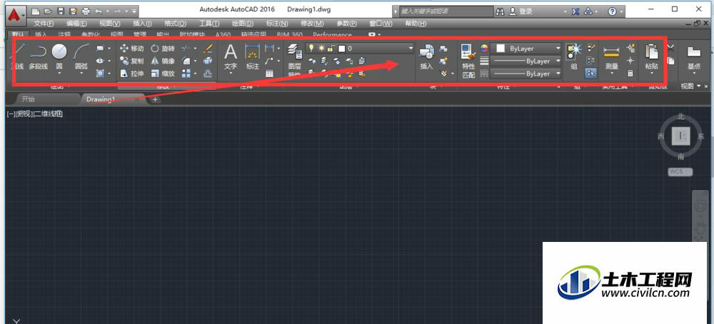This screenshot has height=324, width=714.
Task: Click the Explode icon in the modify panel
Action: pos(208,61)
